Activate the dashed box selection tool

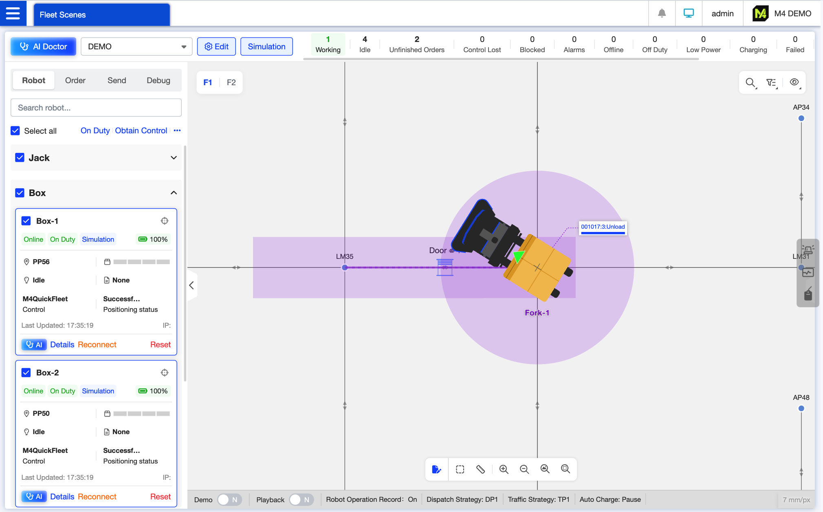[460, 469]
